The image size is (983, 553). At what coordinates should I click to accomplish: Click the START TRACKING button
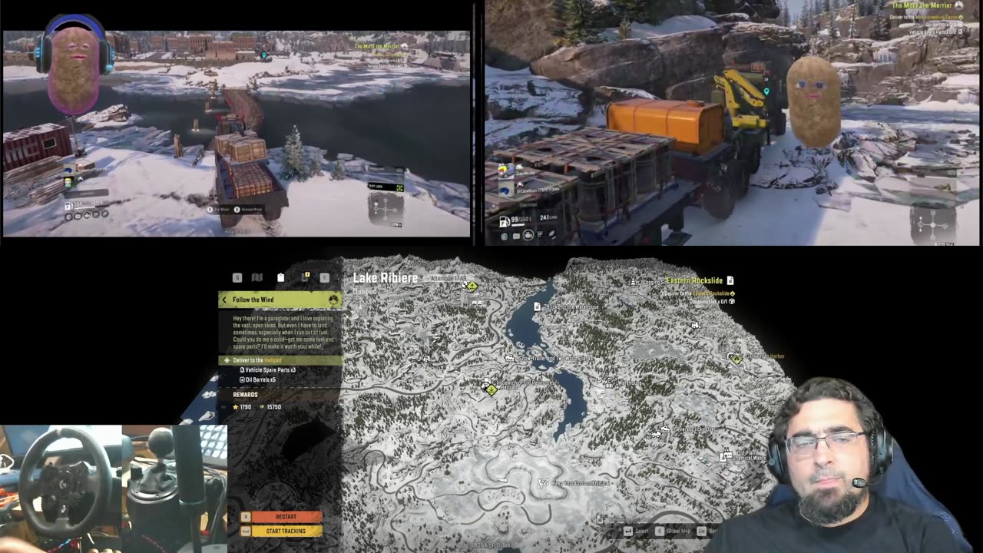click(286, 531)
